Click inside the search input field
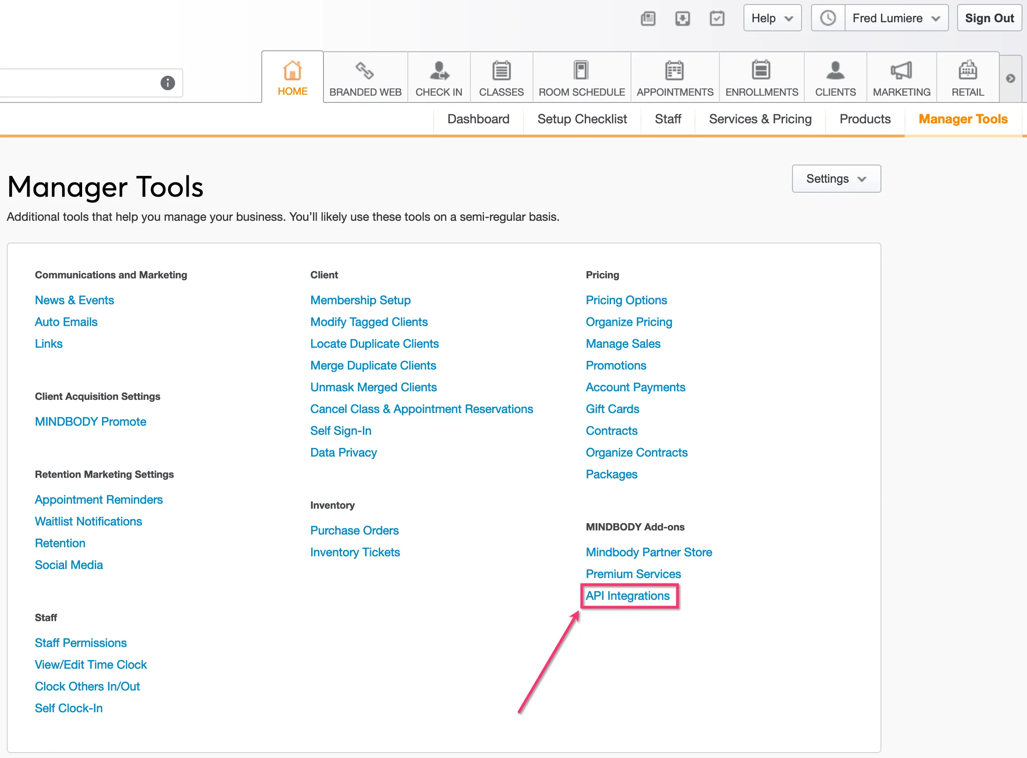This screenshot has width=1027, height=758. 78,83
